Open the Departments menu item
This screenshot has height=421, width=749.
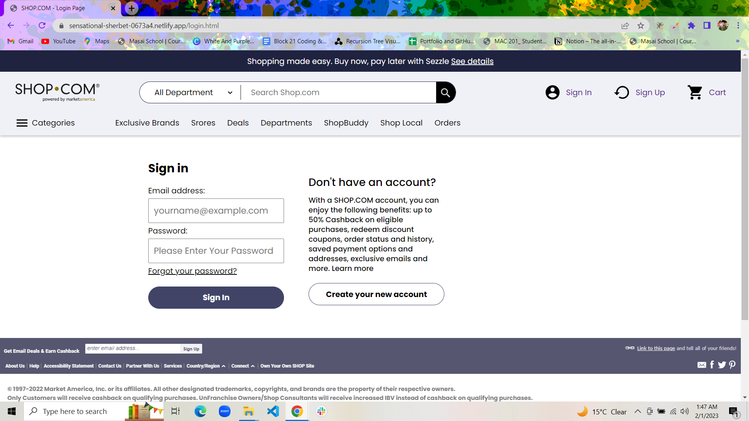[x=286, y=123]
